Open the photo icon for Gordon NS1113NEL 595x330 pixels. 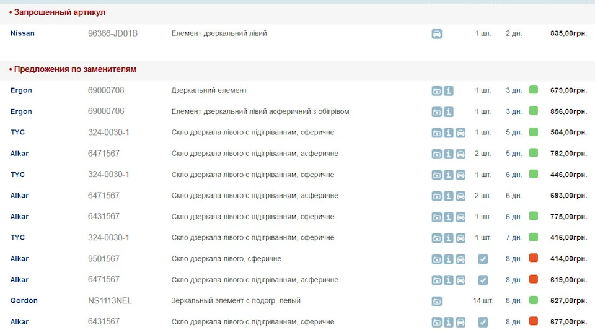pyautogui.click(x=437, y=301)
